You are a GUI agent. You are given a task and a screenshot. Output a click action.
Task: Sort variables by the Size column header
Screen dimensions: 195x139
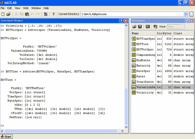click(x=159, y=33)
